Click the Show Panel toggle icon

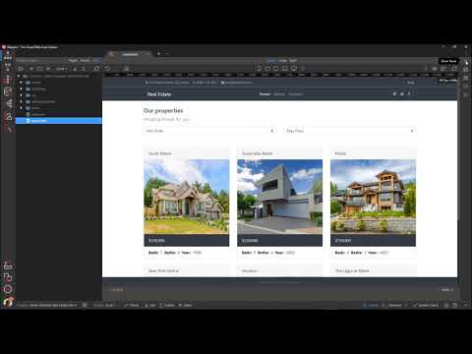coord(466,61)
